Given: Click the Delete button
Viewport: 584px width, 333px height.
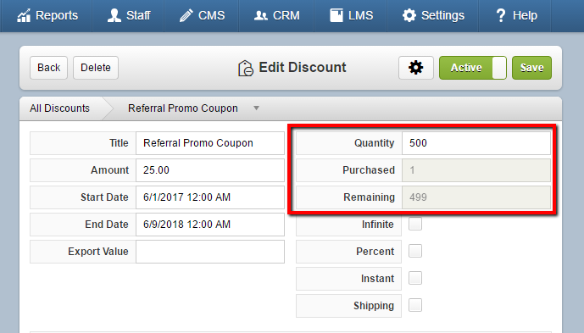Looking at the screenshot, I should pyautogui.click(x=96, y=68).
